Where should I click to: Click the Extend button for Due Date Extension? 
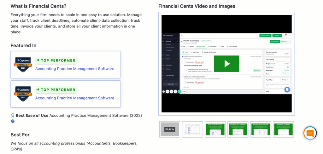click(286, 53)
